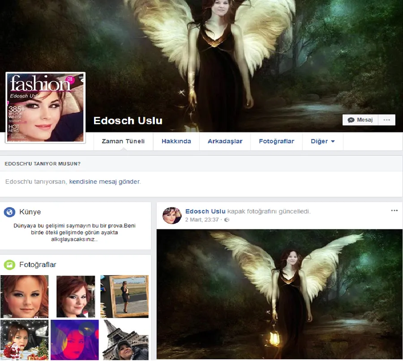Viewport: 403px width, 361px height.
Task: Open the Hakkında tab
Action: 176,141
